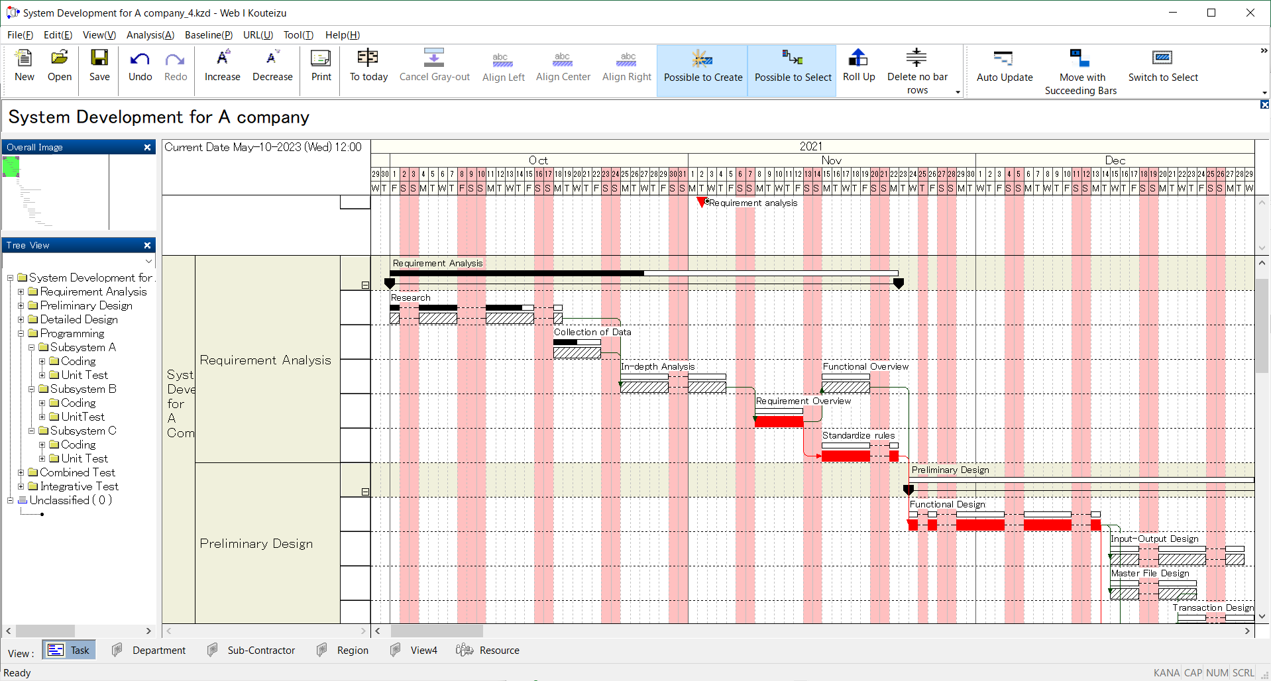Save the project with the Save icon
This screenshot has width=1271, height=681.
pos(99,66)
